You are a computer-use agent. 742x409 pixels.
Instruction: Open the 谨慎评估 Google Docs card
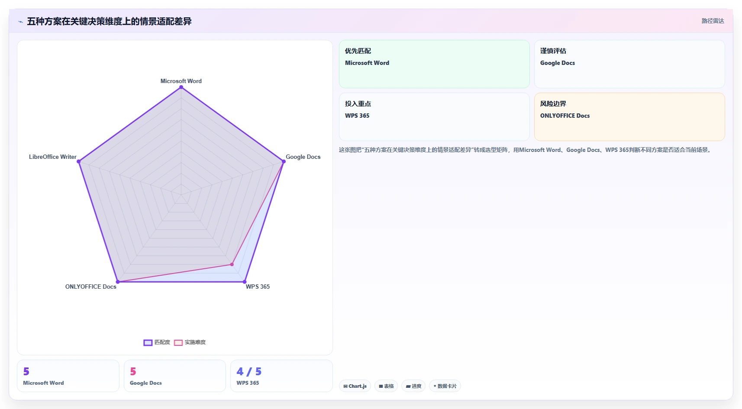(629, 64)
